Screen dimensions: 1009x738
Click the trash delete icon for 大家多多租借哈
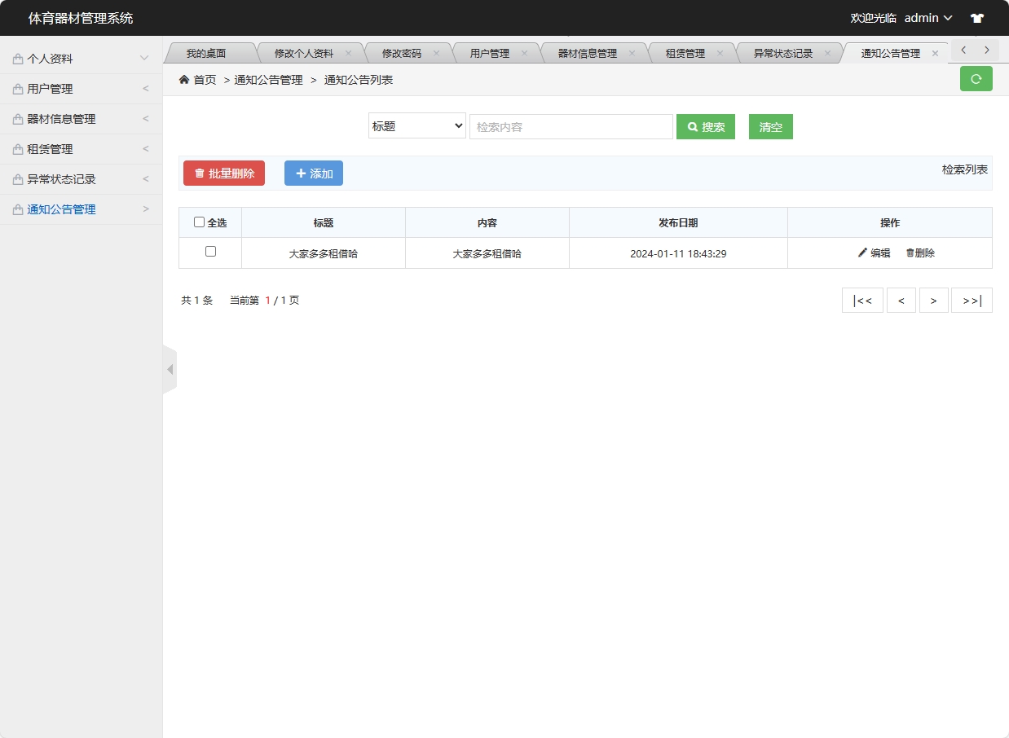pyautogui.click(x=909, y=253)
